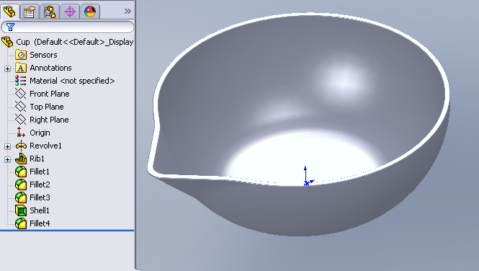Select the Front Plane icon
Screen dimensions: 479x271
click(21, 94)
